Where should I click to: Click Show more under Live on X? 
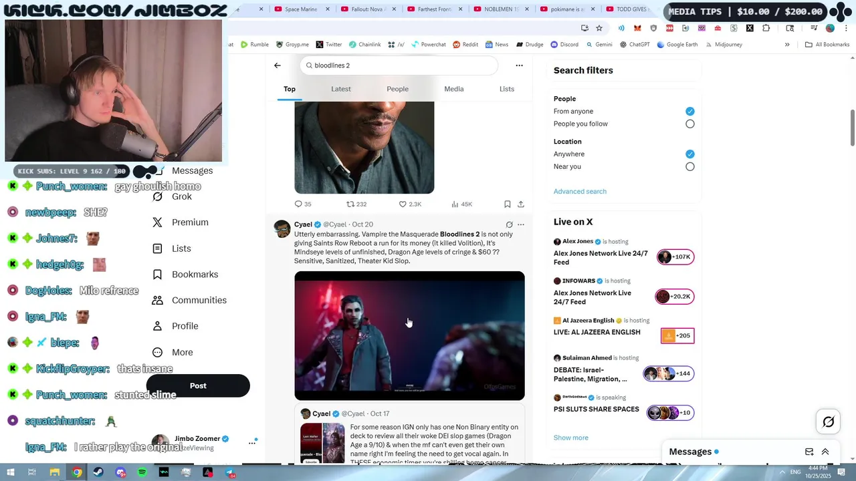click(571, 438)
